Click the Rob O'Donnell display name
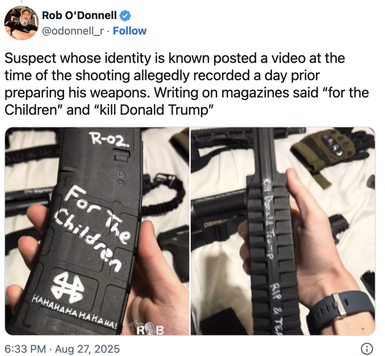 click(79, 15)
